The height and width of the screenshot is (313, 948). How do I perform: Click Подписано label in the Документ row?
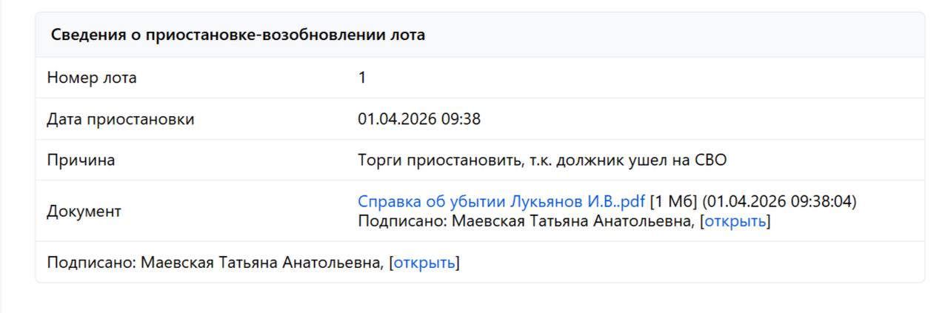click(402, 221)
